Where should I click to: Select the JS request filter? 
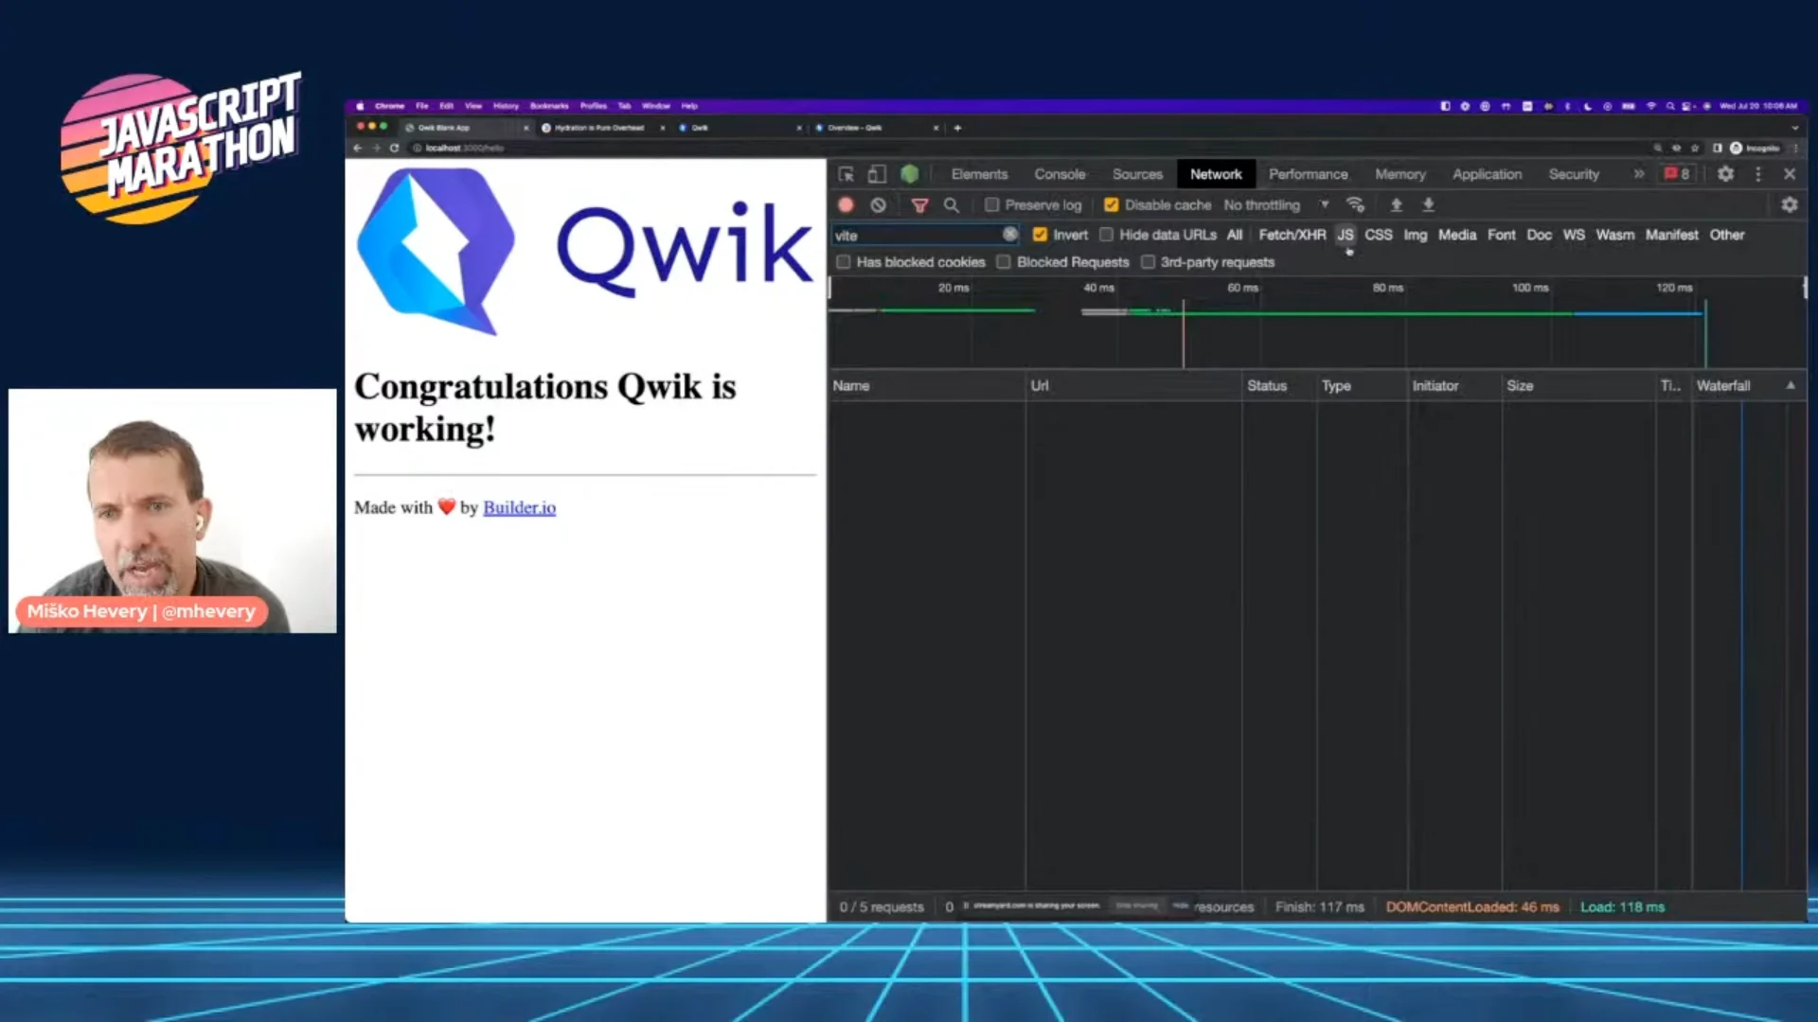[1346, 235]
